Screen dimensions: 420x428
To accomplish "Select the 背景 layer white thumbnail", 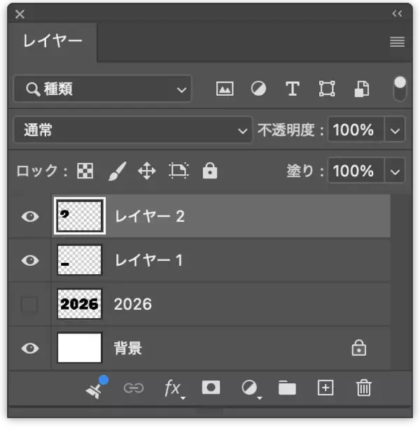I will click(80, 348).
